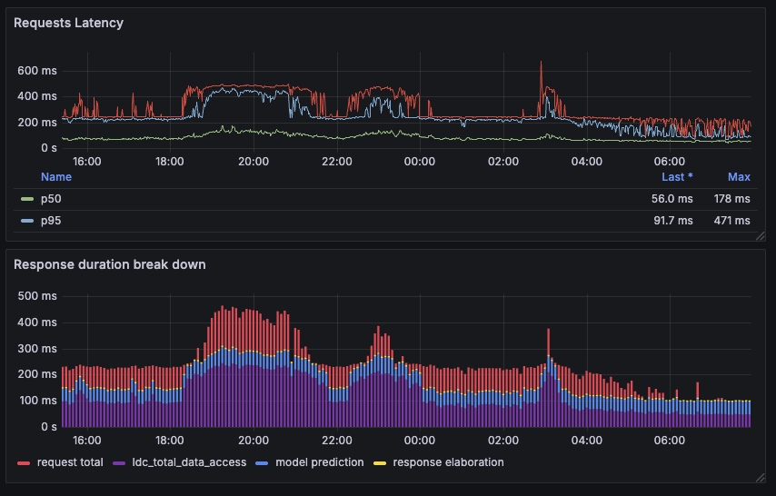776x496 pixels.
Task: Click the green p50 color swatch
Action: (x=27, y=199)
